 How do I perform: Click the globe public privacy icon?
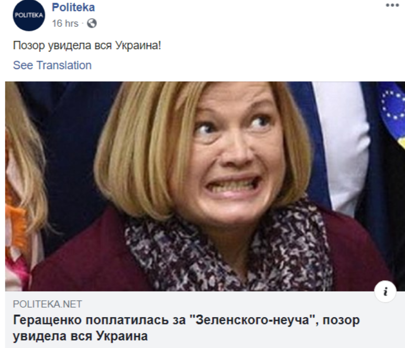[x=92, y=24]
